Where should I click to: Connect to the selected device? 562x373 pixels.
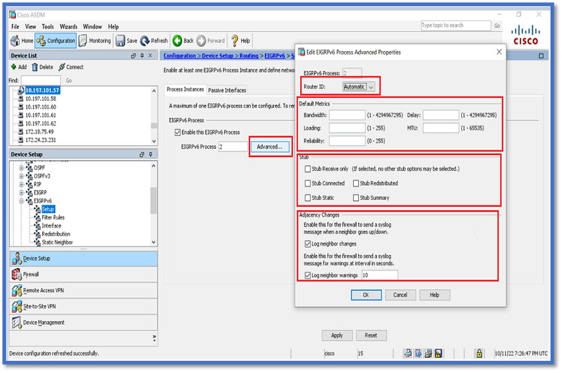coord(71,67)
